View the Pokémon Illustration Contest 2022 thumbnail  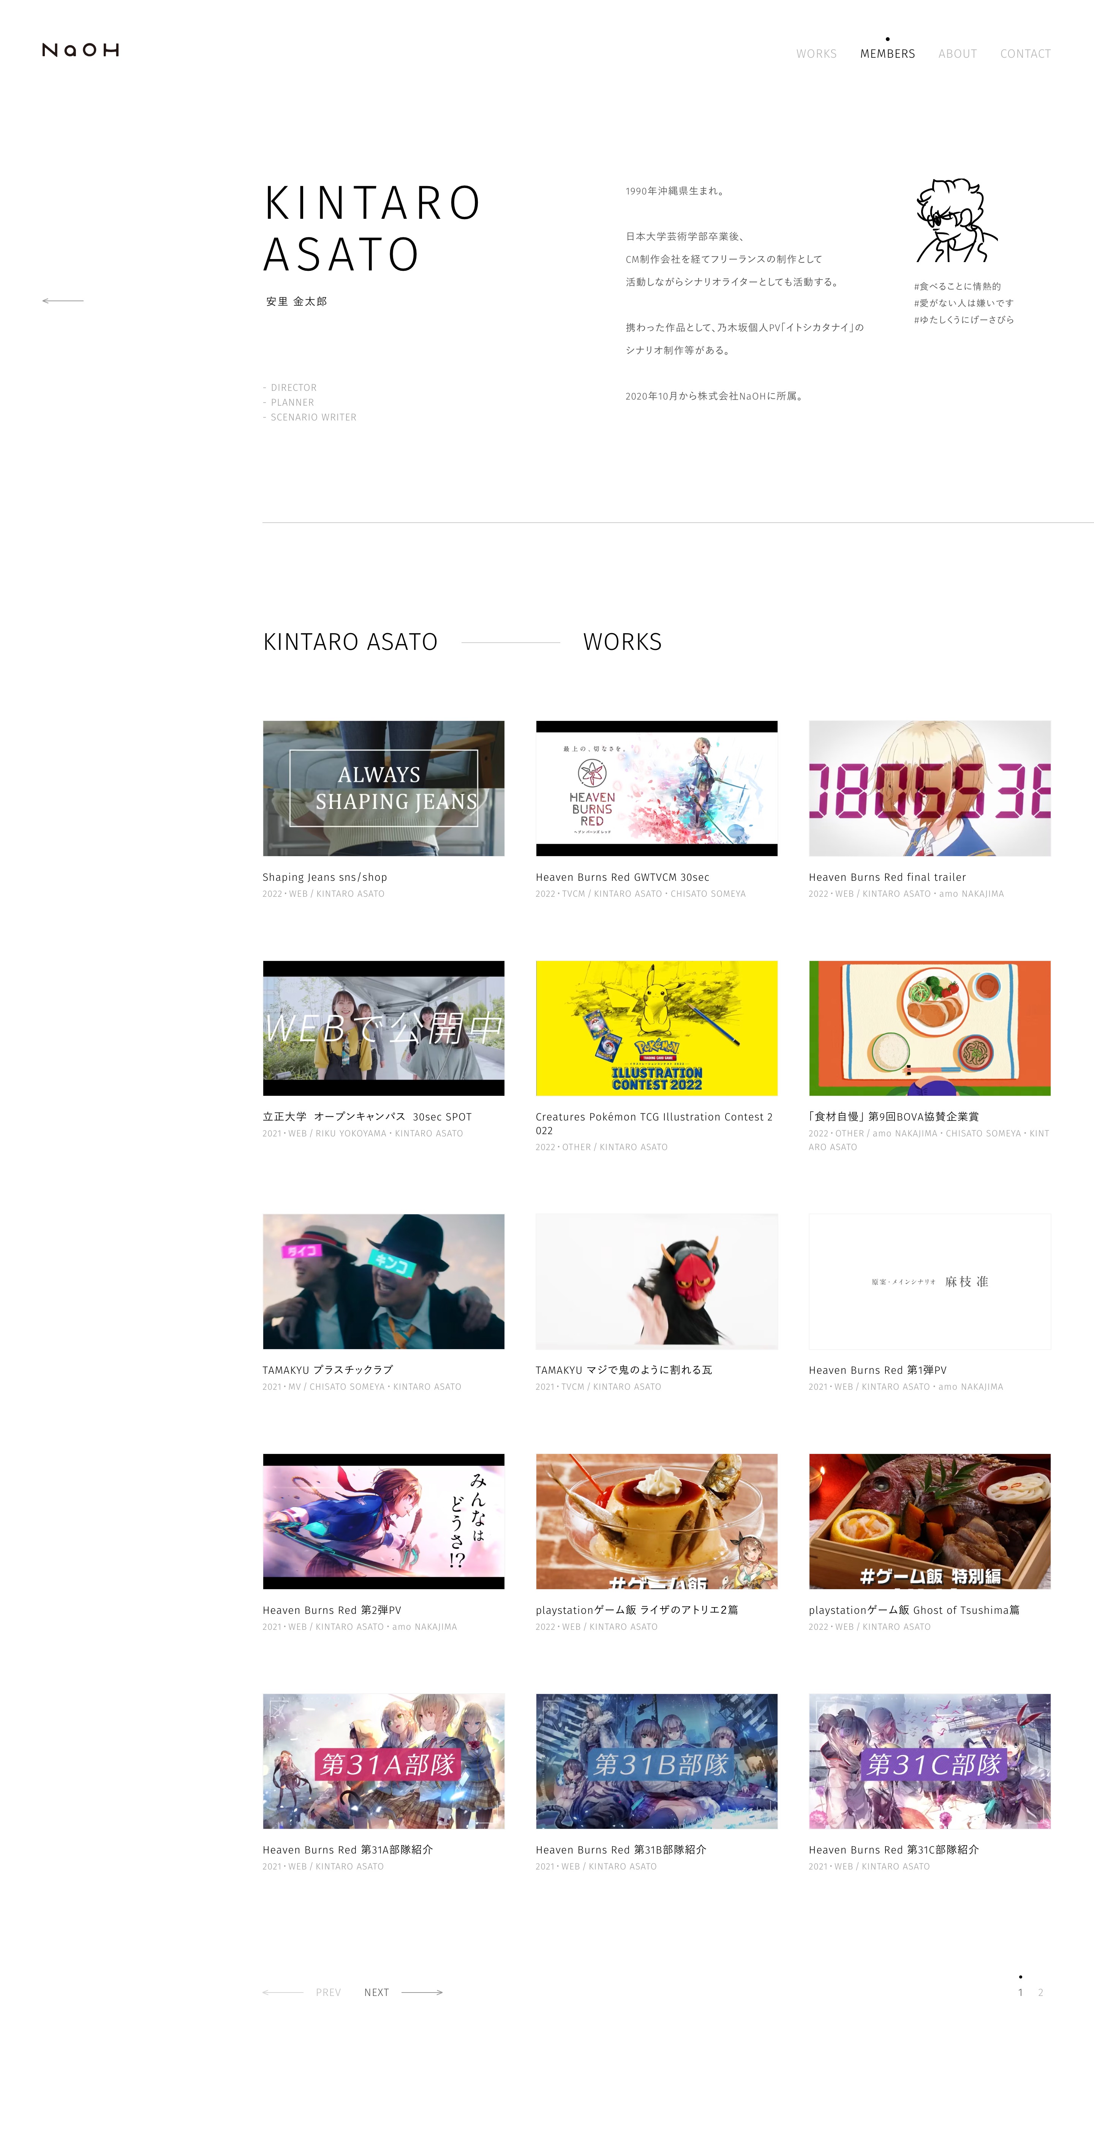pyautogui.click(x=656, y=1027)
